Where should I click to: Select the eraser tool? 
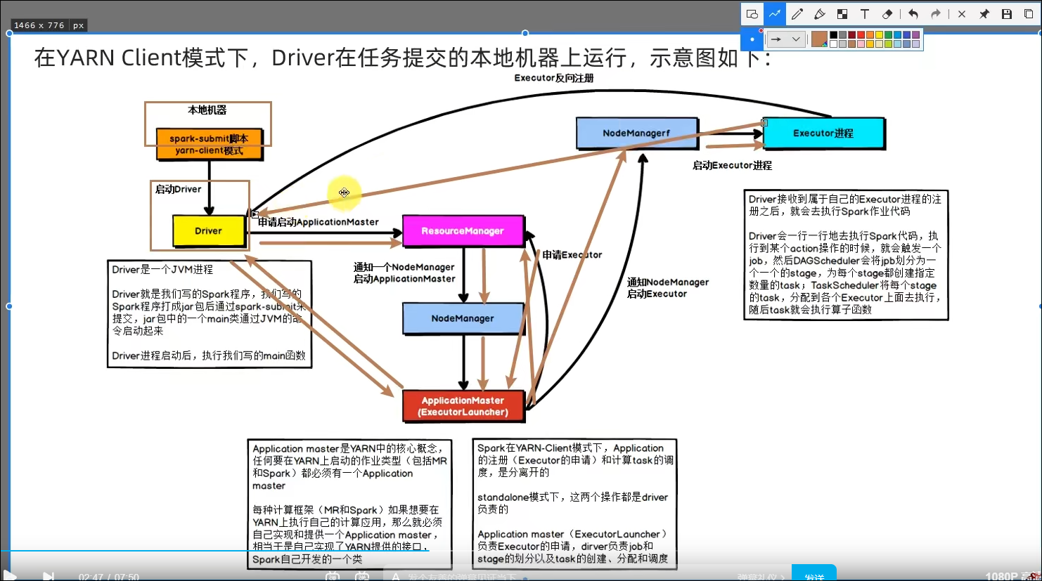click(887, 14)
